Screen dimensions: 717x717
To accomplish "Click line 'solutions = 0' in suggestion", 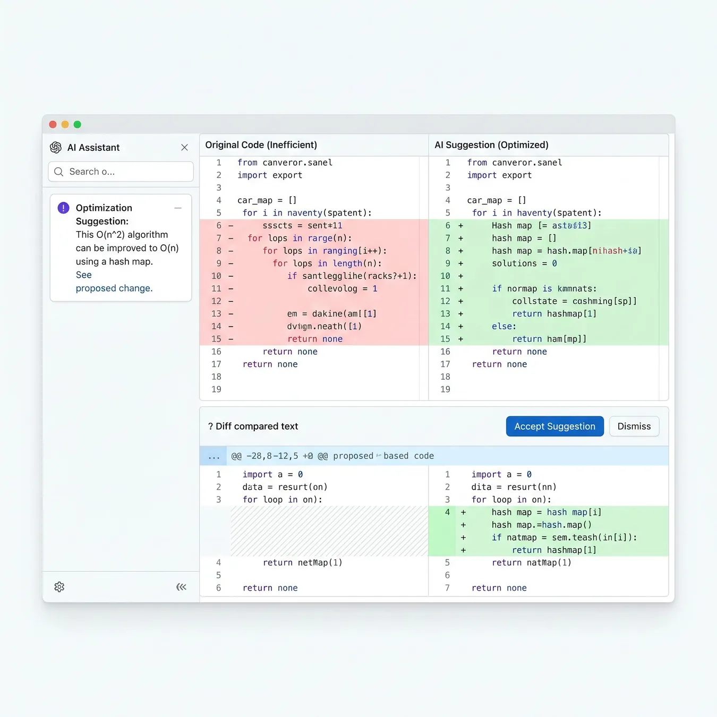I will [x=524, y=263].
